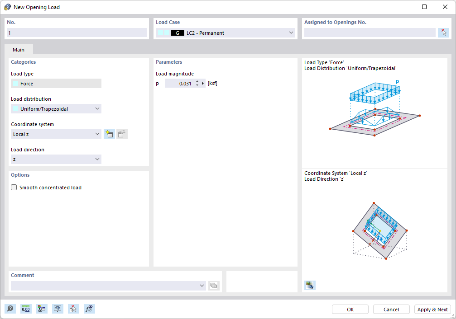Screen dimensions: 456x319
Task: Open the Load distribution dropdown
Action: [97, 108]
